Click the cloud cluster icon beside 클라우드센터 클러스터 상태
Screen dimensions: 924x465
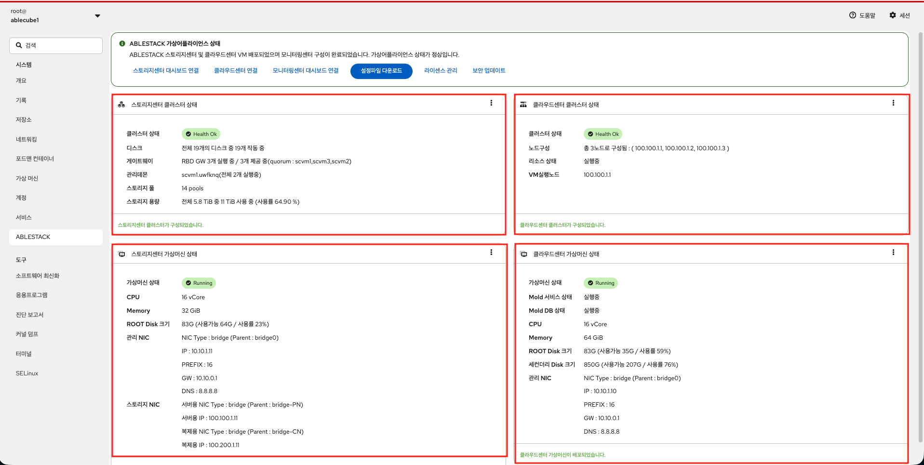click(x=523, y=105)
